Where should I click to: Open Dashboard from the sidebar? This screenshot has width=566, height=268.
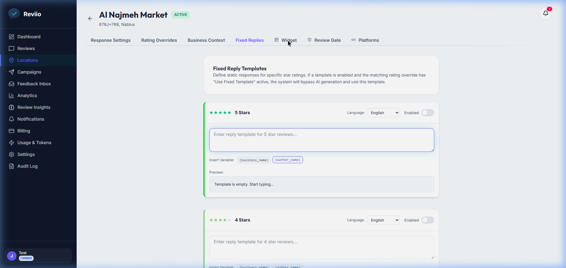tap(38, 37)
